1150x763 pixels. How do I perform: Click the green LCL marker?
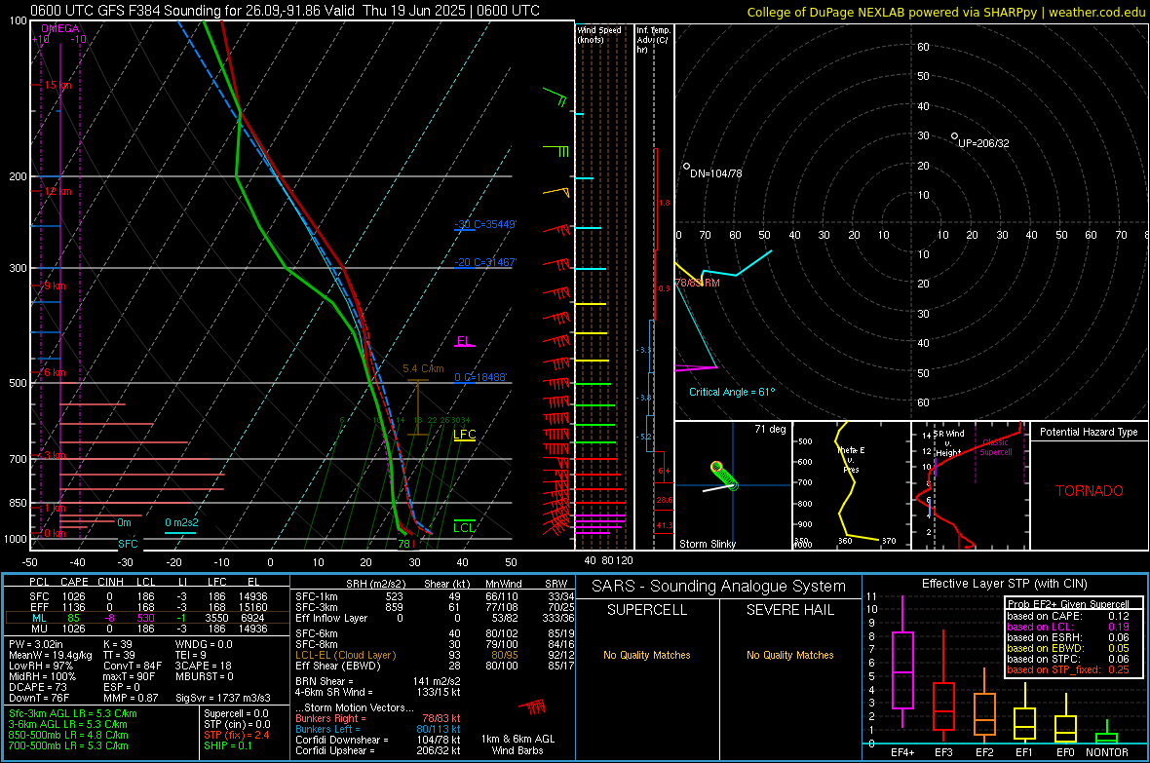click(x=464, y=527)
